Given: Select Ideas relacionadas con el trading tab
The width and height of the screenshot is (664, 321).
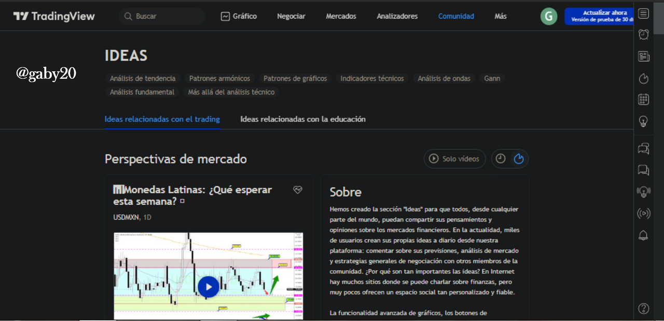Looking at the screenshot, I should [x=162, y=119].
